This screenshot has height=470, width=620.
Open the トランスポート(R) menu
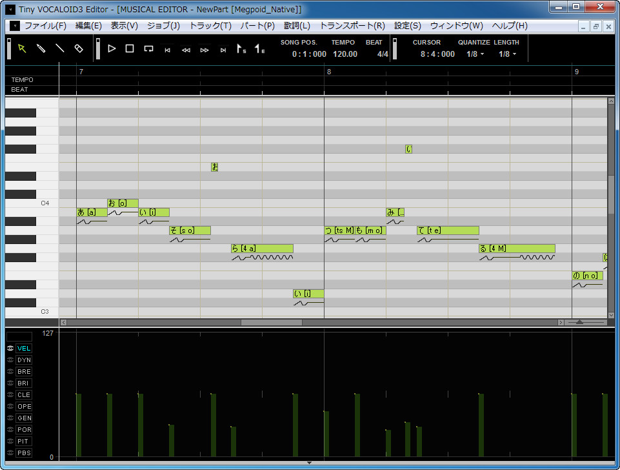pyautogui.click(x=352, y=26)
